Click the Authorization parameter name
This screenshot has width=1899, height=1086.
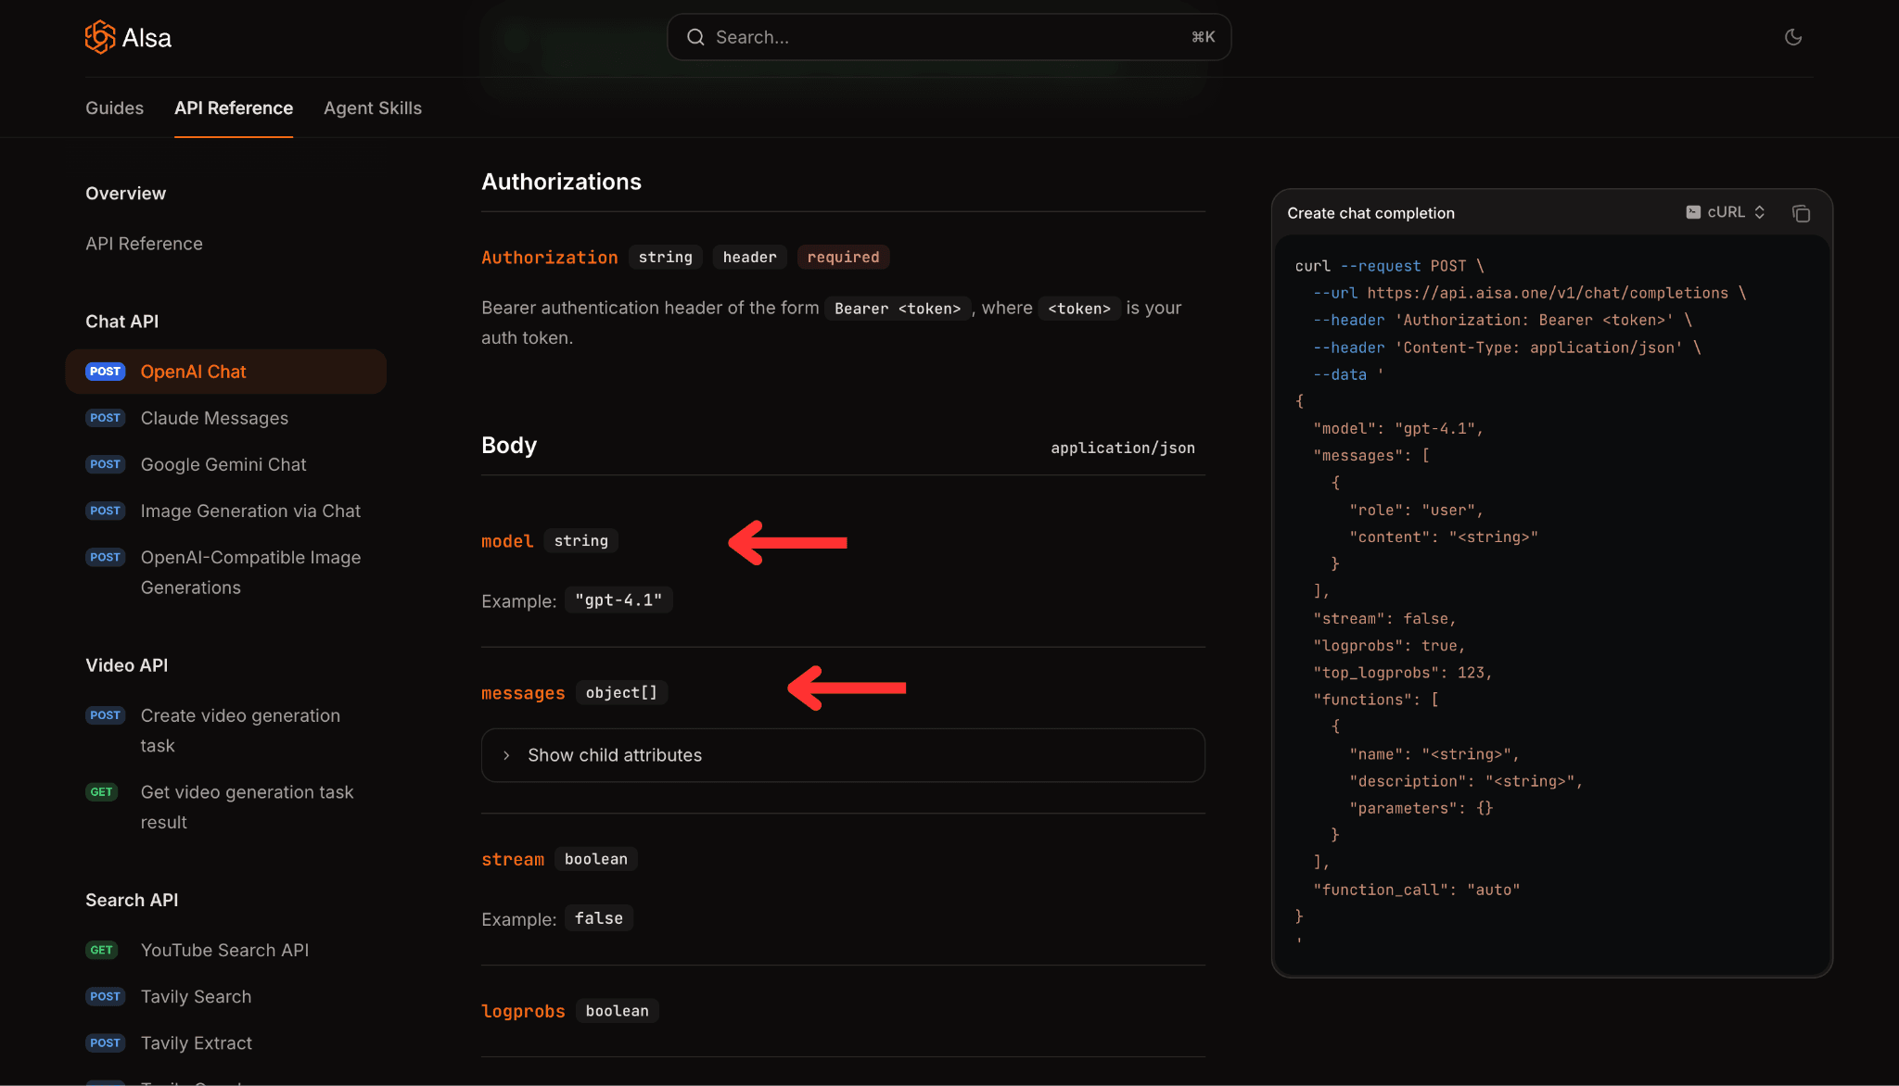pos(549,258)
